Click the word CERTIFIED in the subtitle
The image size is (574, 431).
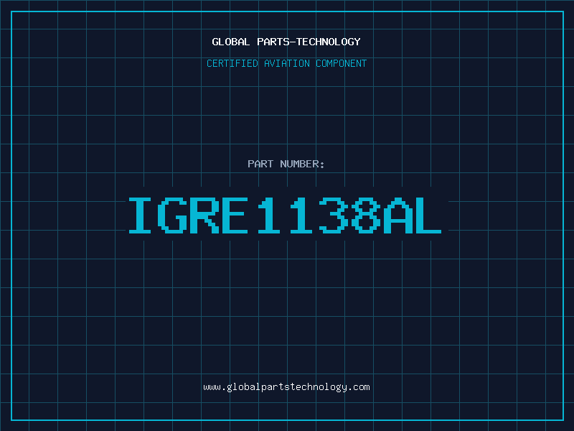click(x=232, y=63)
